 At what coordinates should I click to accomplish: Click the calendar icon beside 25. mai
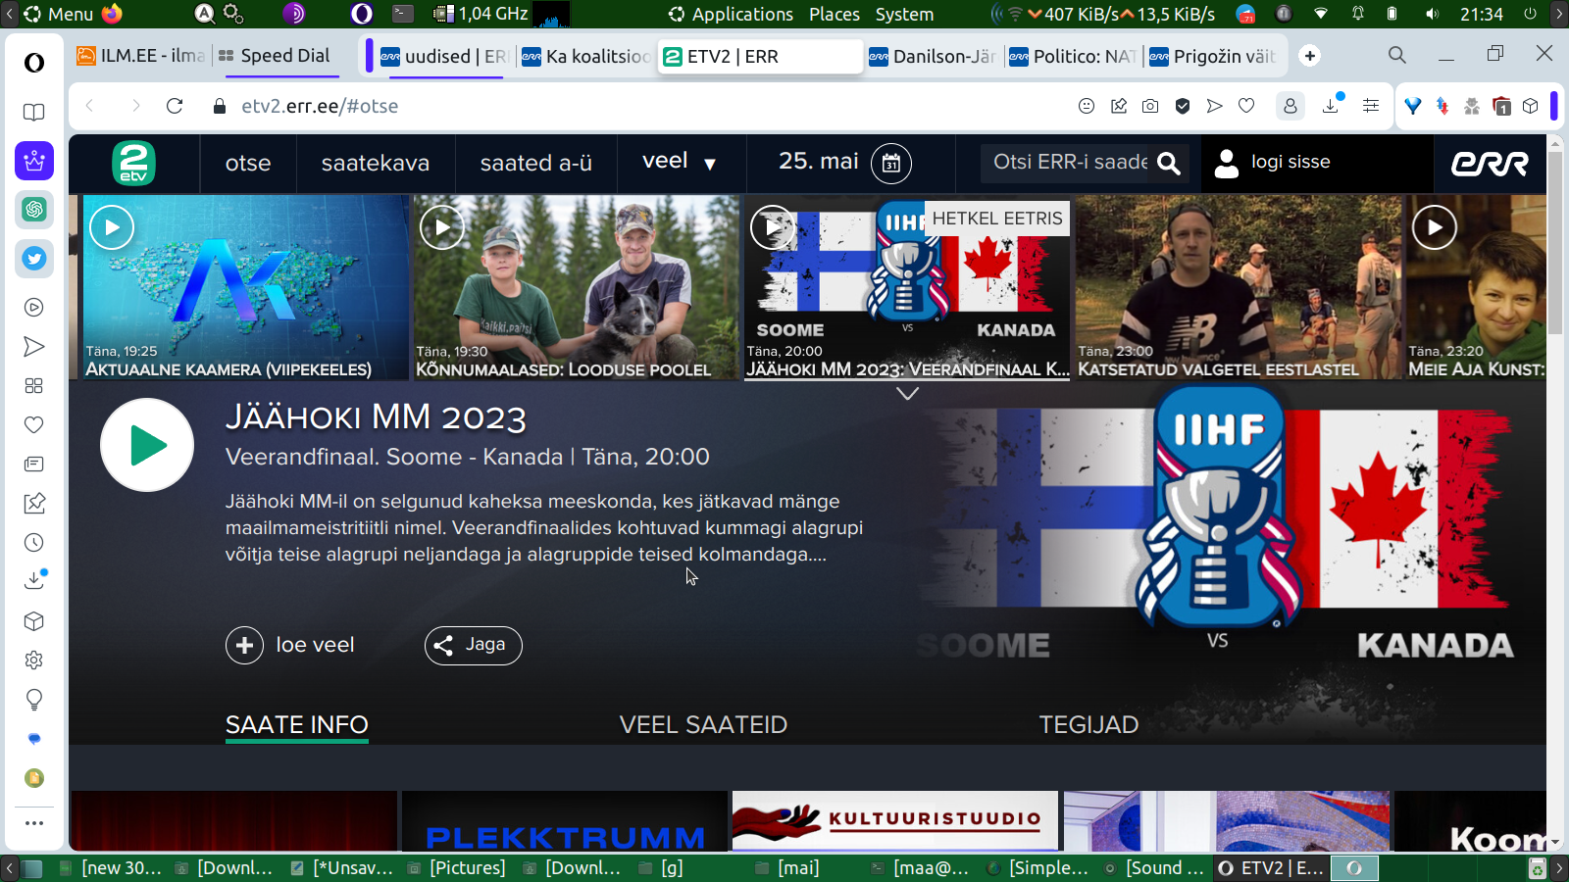click(891, 164)
